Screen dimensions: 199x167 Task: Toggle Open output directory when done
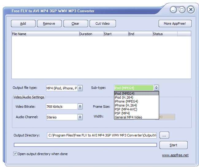[x=15, y=154]
